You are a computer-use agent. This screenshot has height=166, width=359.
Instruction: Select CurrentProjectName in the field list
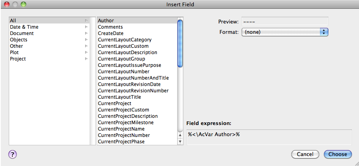(x=121, y=129)
